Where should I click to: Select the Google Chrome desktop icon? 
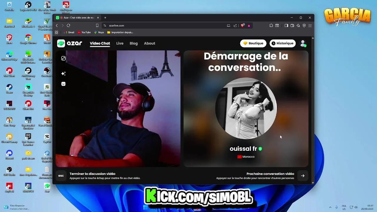pyautogui.click(x=28, y=39)
